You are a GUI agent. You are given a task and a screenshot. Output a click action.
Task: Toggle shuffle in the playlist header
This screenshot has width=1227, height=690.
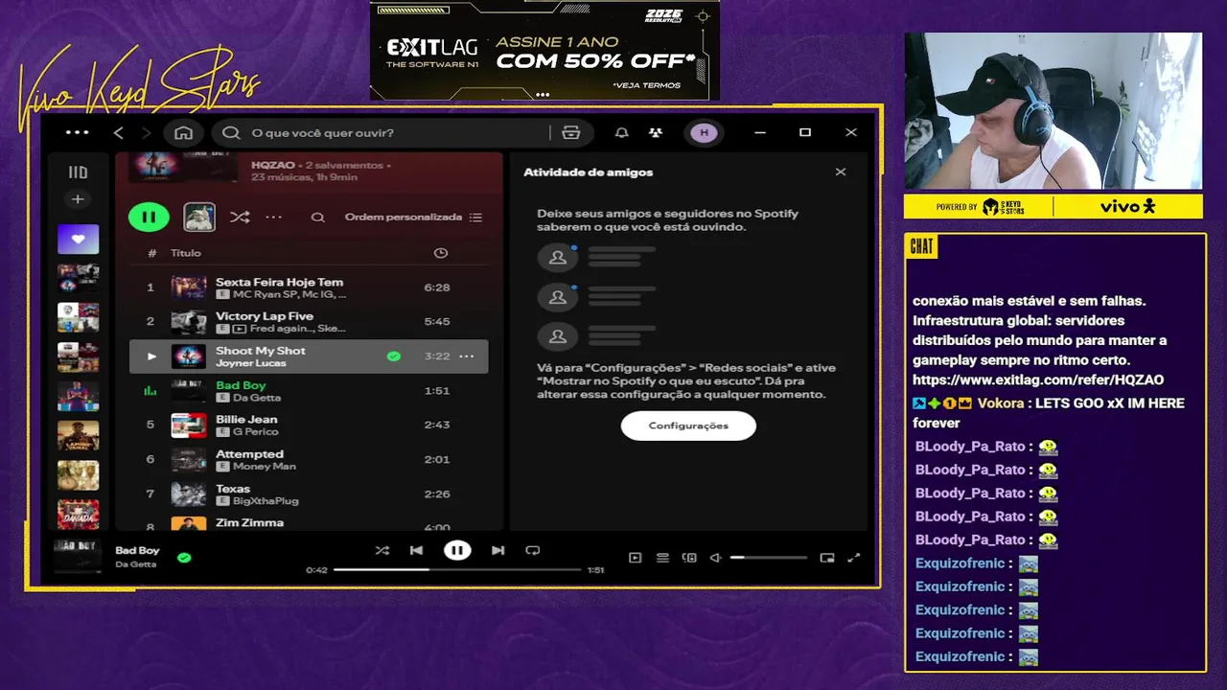coord(240,217)
